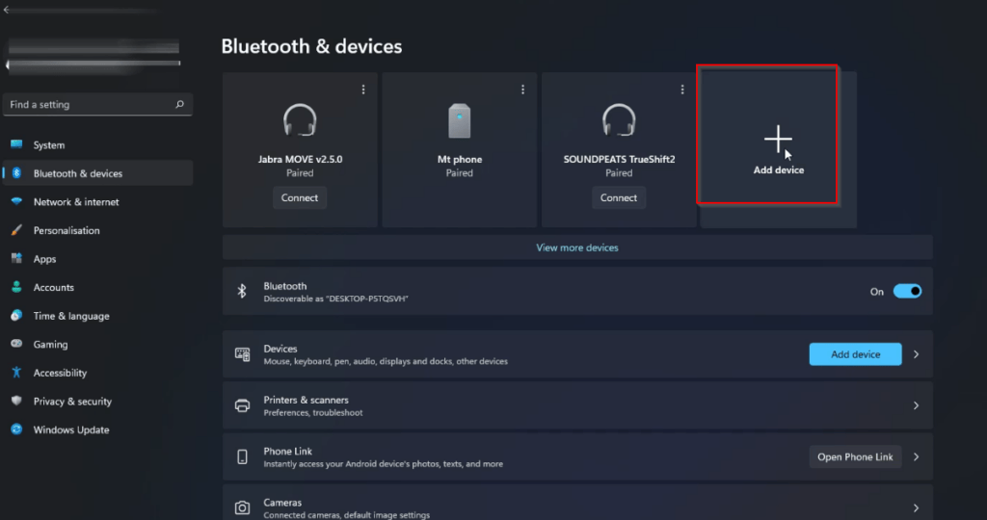Screen dimensions: 987x520
Task: Click the Network & internet wifi icon
Action: (16, 201)
